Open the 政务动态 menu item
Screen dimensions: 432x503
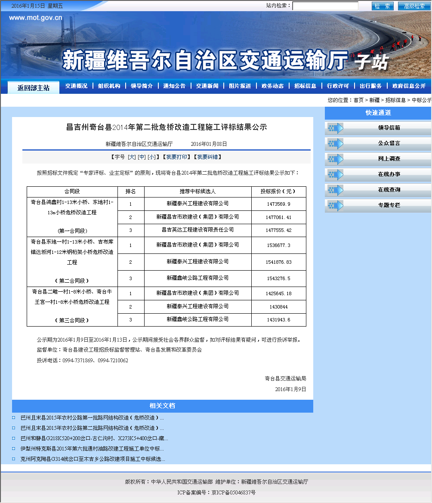pyautogui.click(x=273, y=86)
